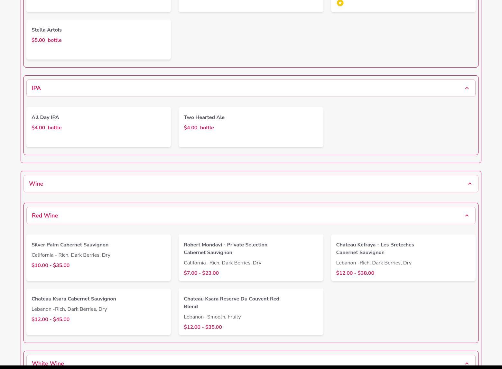This screenshot has width=502, height=369.
Task: Collapse the IPA section using its chevron
Action: point(467,88)
